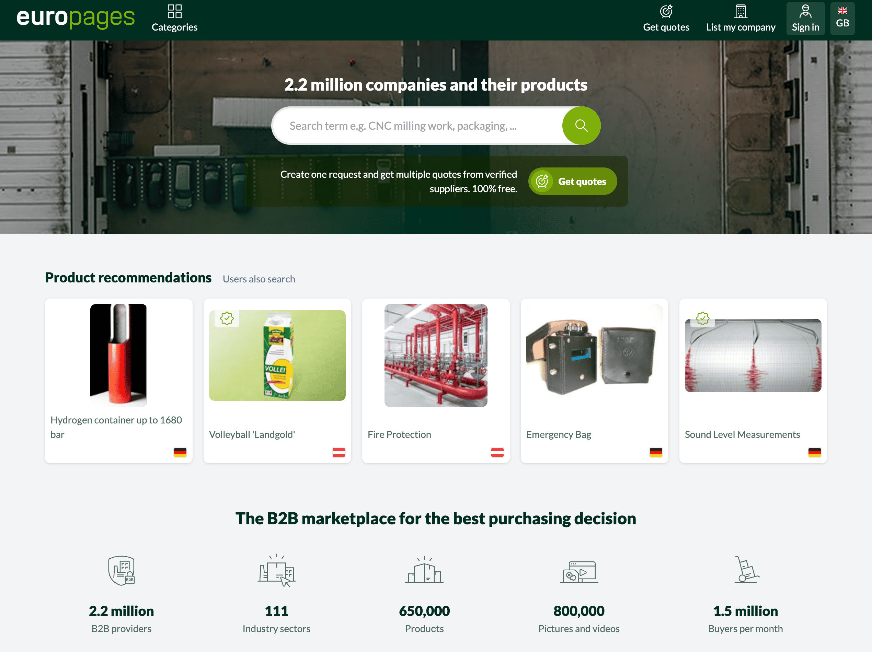
Task: Click the Industry sectors icon
Action: 276,570
